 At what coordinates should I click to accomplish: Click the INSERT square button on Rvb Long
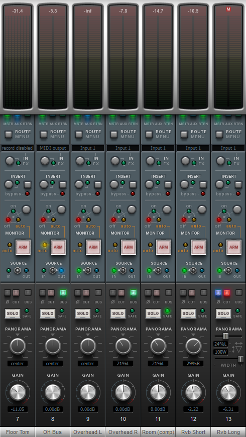tap(238, 184)
